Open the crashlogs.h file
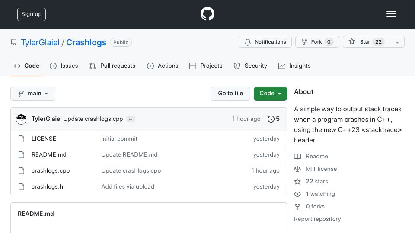This screenshot has height=233, width=415. 47,186
